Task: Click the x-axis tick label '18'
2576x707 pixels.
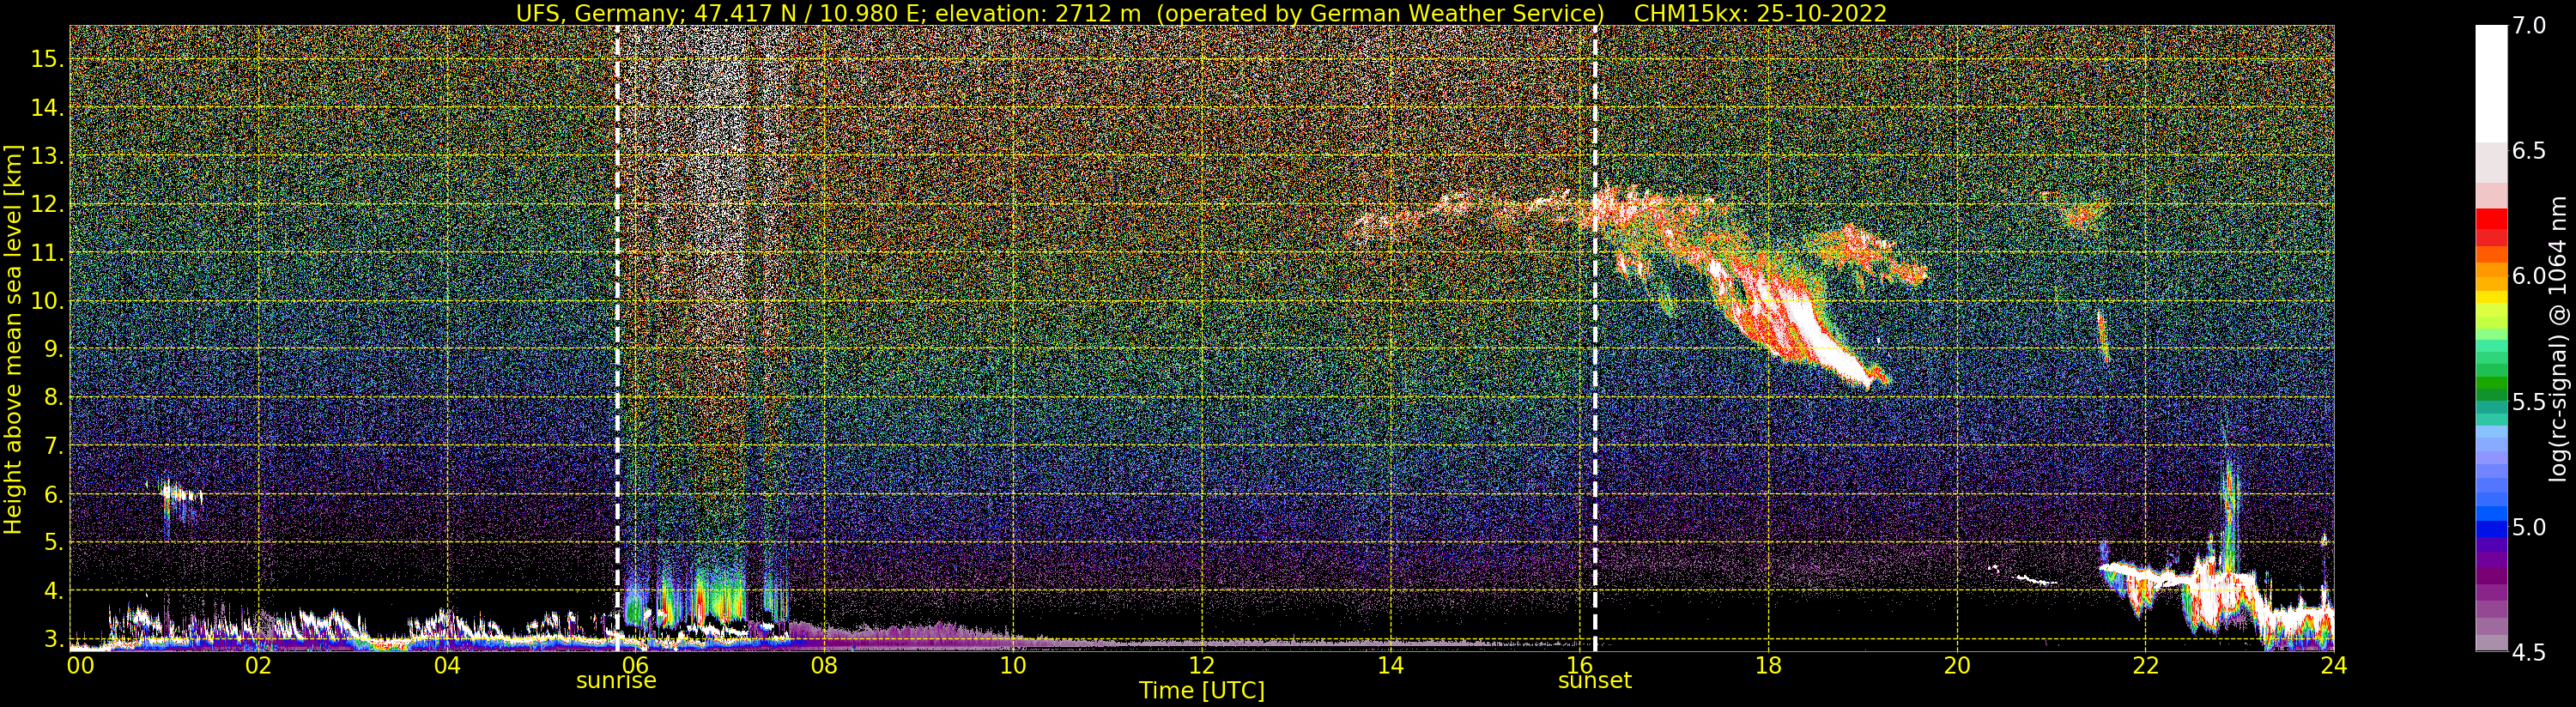Action: point(1768,665)
